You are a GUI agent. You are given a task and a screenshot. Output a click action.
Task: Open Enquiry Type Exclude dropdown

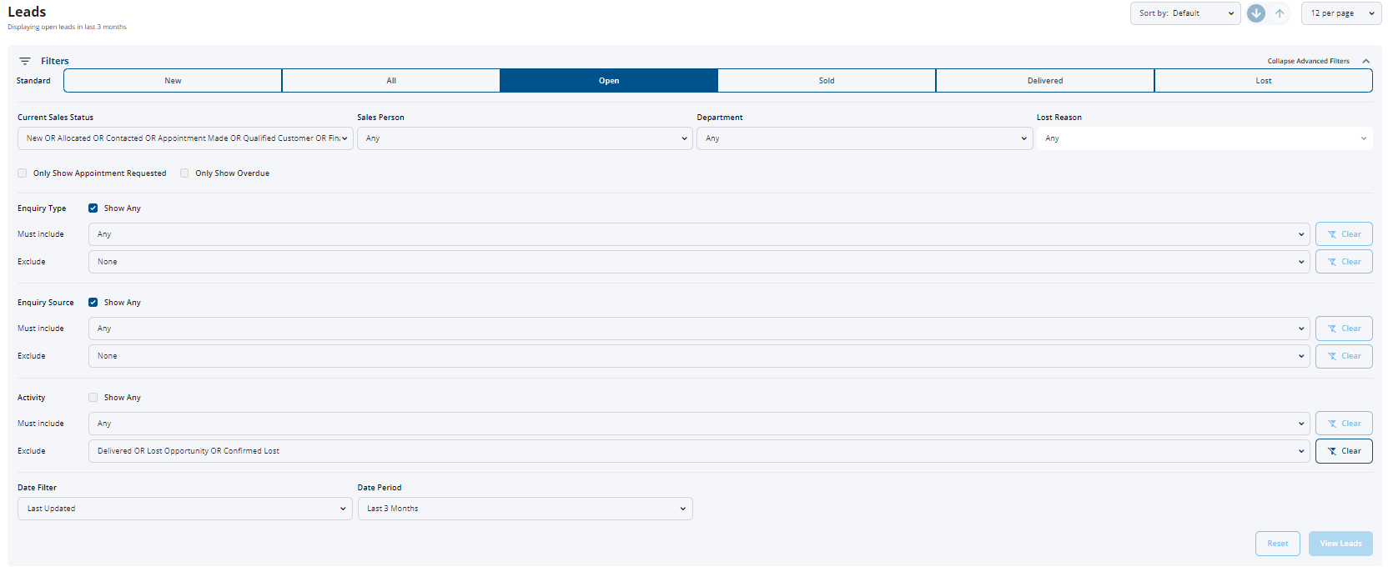[699, 262]
